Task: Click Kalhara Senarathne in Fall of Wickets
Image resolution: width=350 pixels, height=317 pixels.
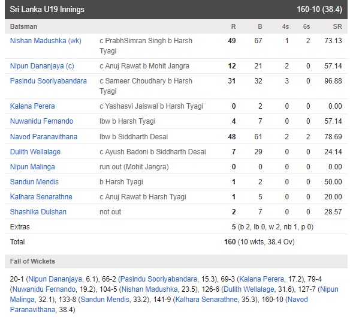Action: (x=207, y=300)
